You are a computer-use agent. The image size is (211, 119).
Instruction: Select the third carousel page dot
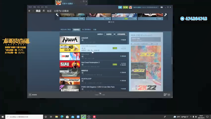coord(113,22)
